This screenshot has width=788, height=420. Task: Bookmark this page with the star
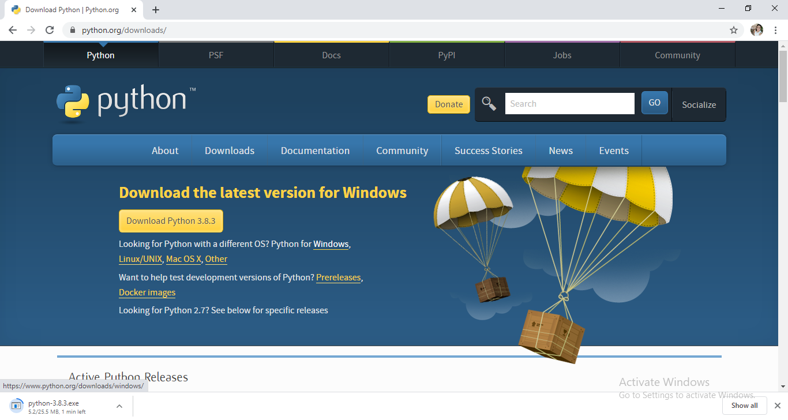click(x=734, y=30)
